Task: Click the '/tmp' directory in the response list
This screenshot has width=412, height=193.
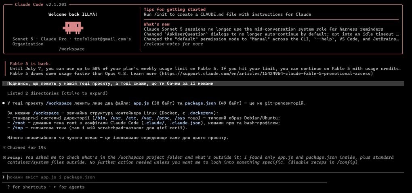Action: click(17, 128)
